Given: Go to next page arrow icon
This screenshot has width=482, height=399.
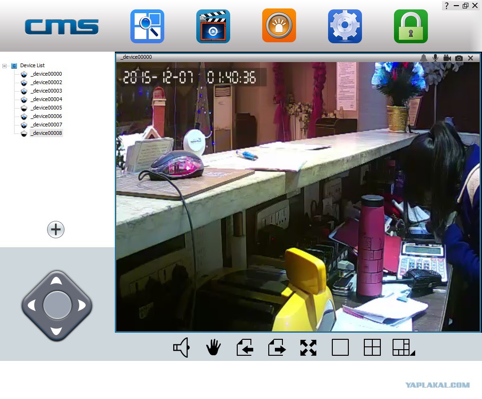Looking at the screenshot, I should (277, 347).
